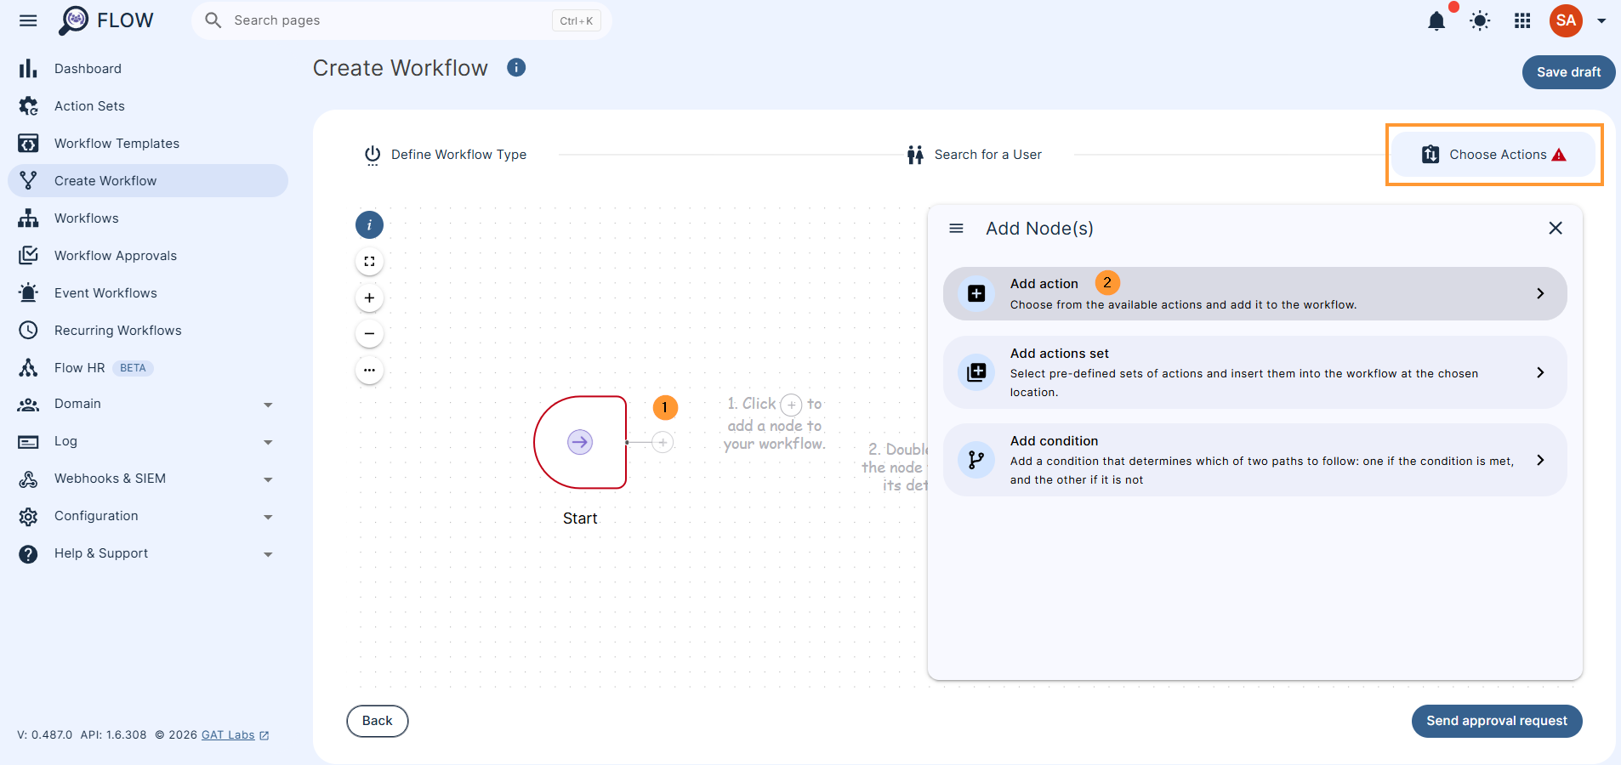Click the Dashboard bar chart icon
Screen dimensions: 1621x765
click(28, 68)
